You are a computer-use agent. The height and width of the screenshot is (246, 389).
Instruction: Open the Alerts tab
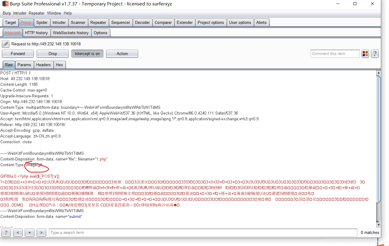261,22
